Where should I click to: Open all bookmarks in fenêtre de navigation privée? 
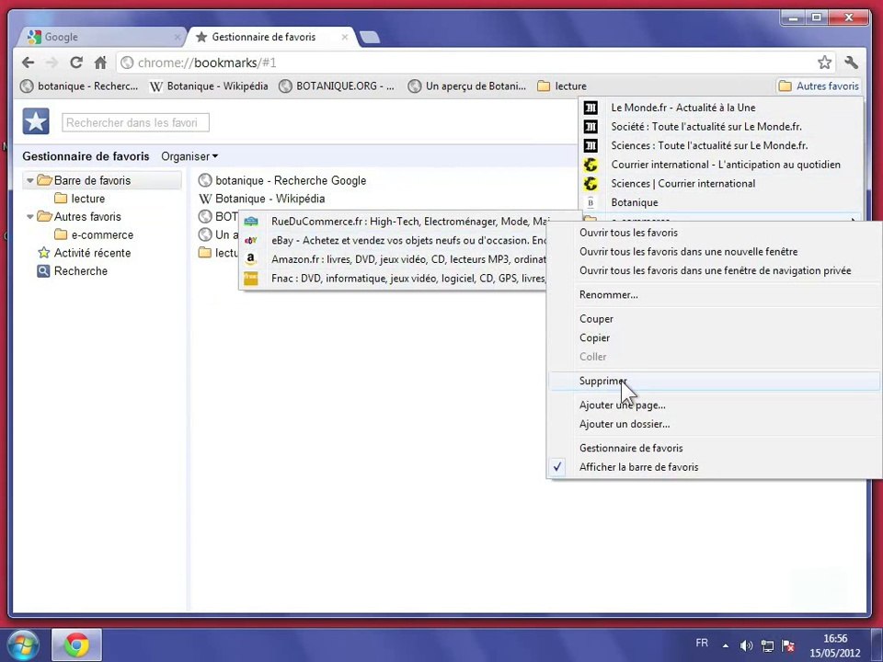[x=714, y=270]
